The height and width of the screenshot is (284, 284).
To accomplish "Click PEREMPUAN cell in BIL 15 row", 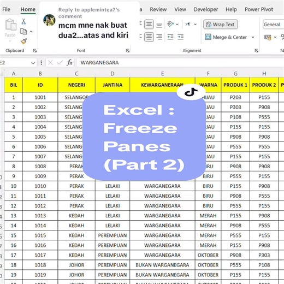I will tap(113, 235).
